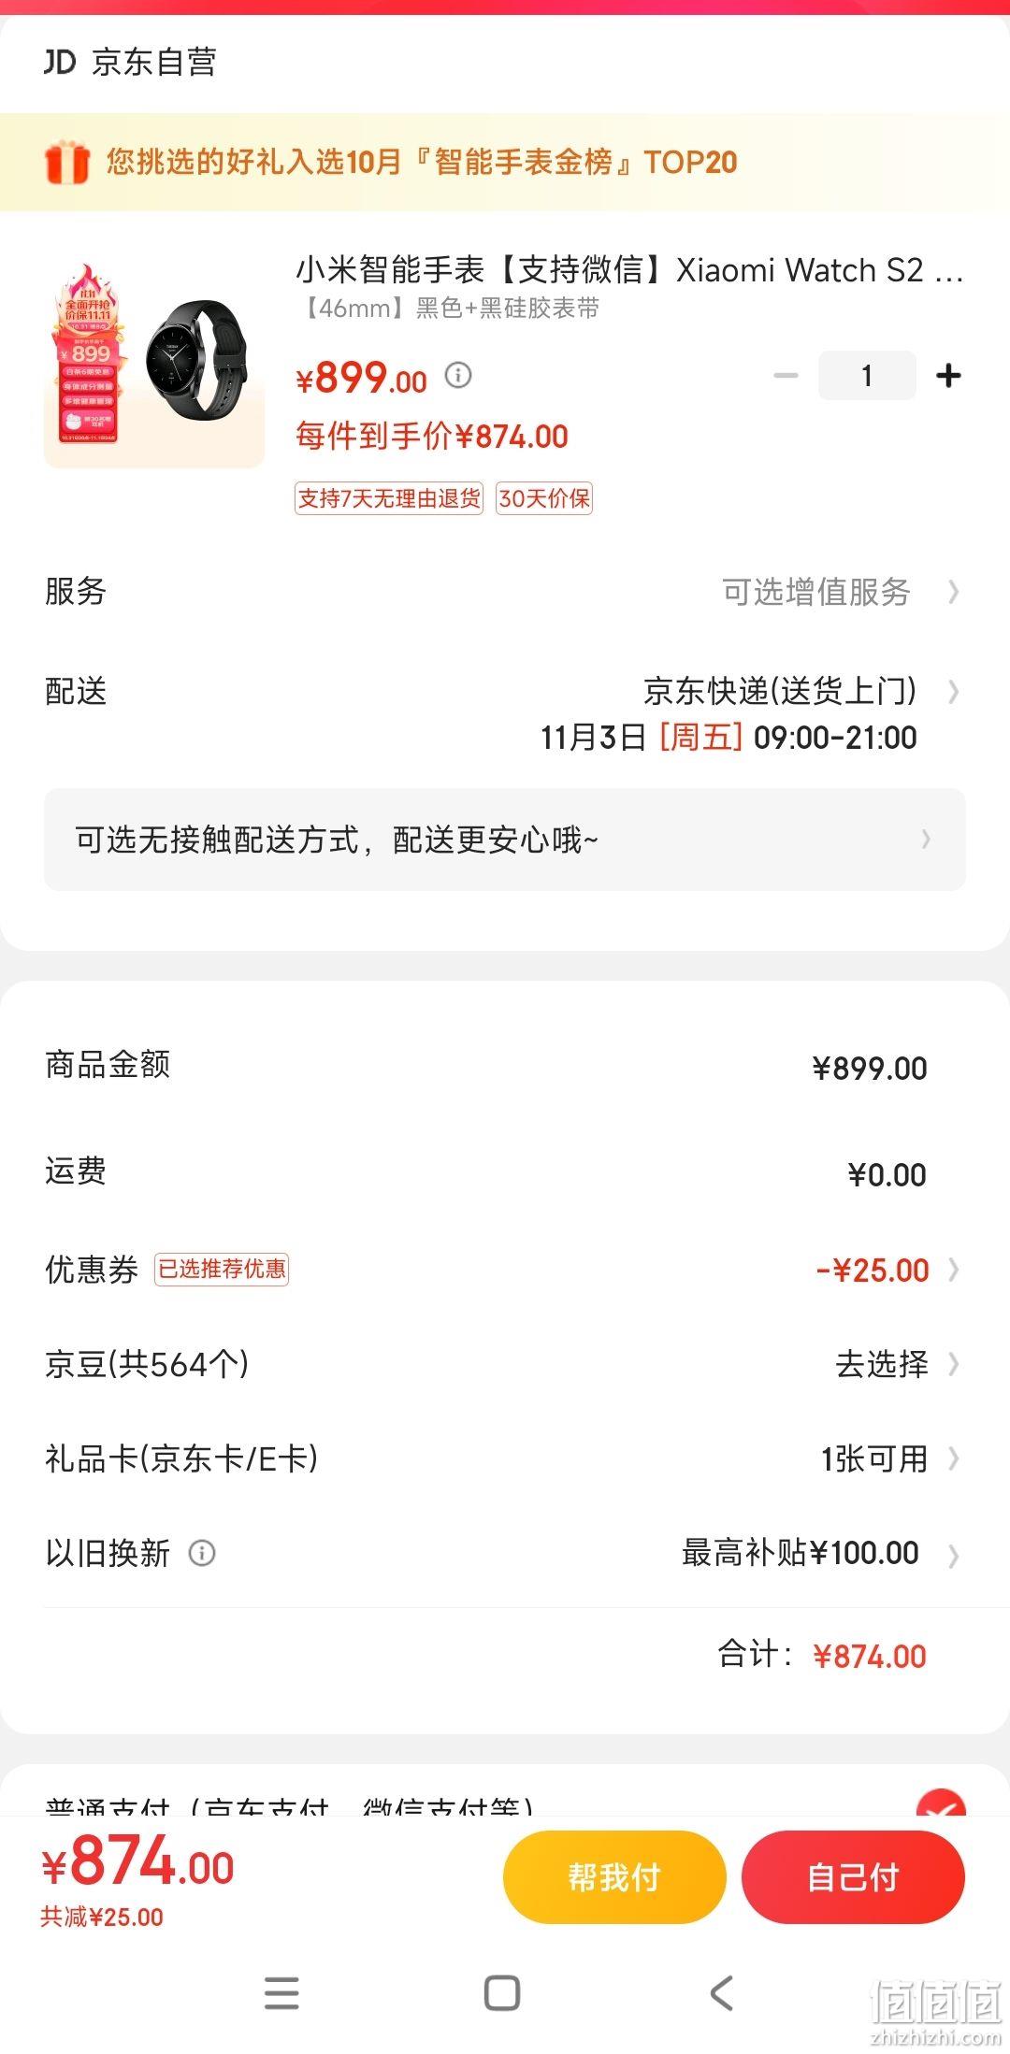Increase quantity with the plus icon
This screenshot has height=2054, width=1010.
click(x=948, y=376)
